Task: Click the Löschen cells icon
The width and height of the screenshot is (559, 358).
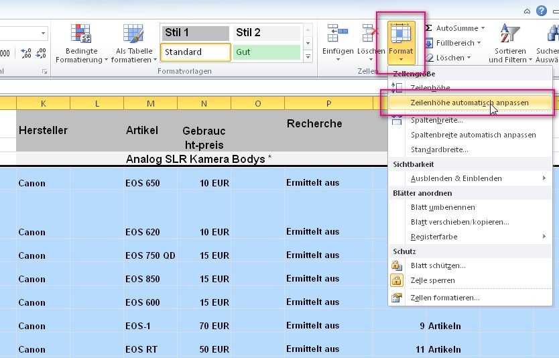Action: coord(371,33)
